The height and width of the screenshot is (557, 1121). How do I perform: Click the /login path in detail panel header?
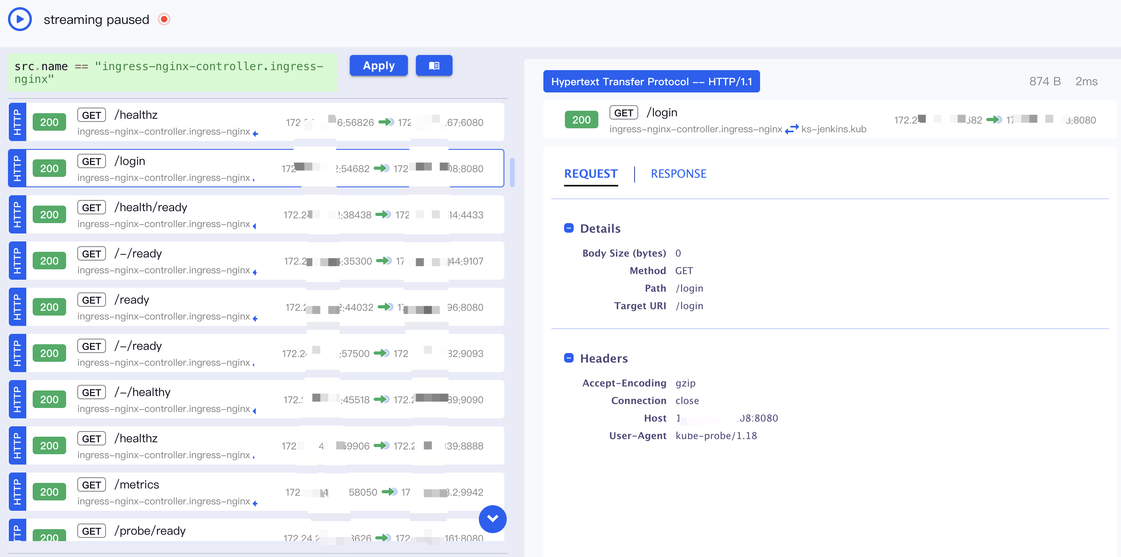coord(662,113)
